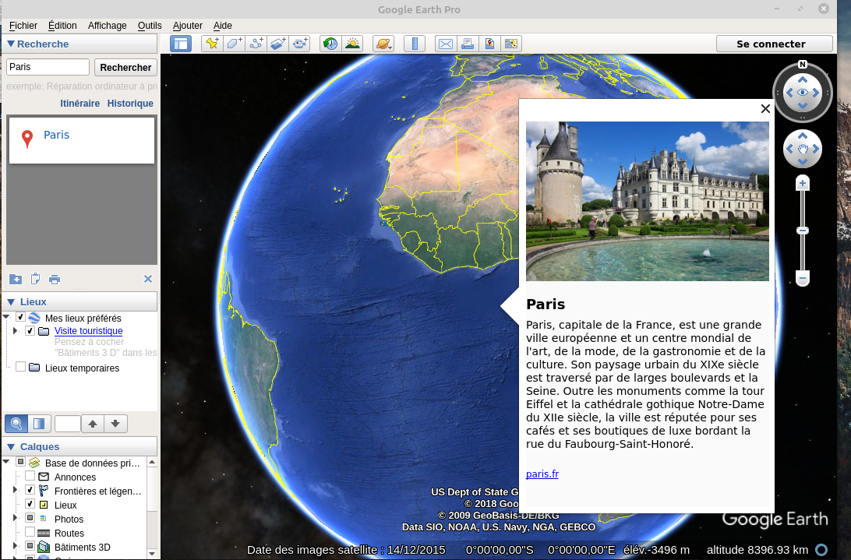Click the Add Placemark pushpin icon
The width and height of the screenshot is (851, 560).
coord(211,44)
